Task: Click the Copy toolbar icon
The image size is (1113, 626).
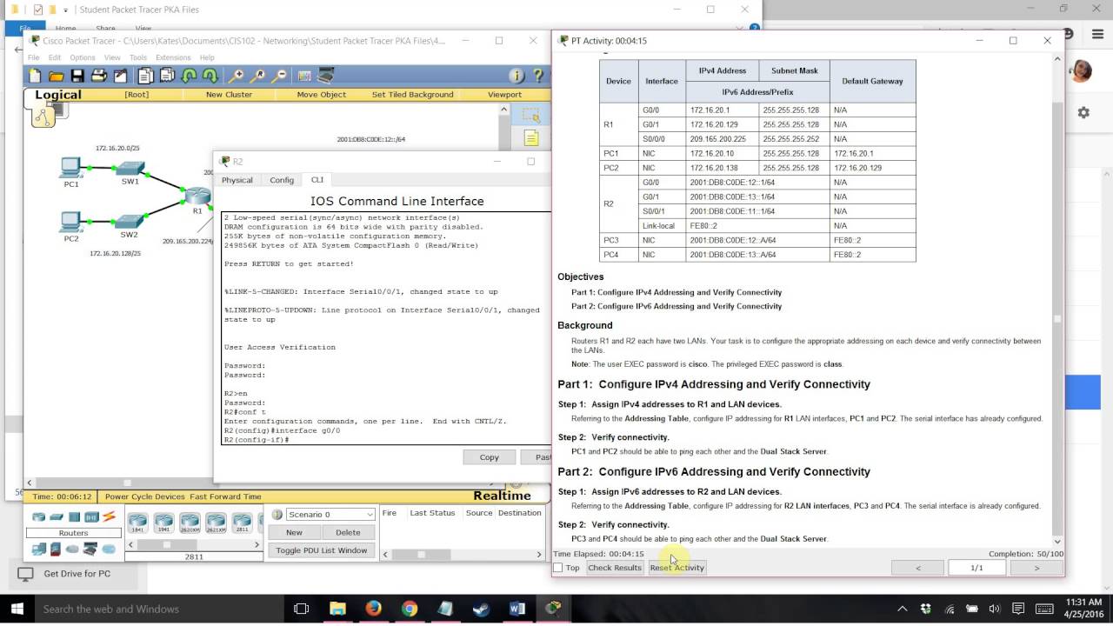Action: click(x=145, y=76)
